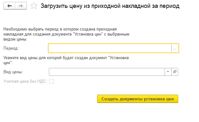Image resolution: width=199 pixels, height=122 pixels.
Task: Select the three-dots button inside period field
Action: [x=175, y=48]
